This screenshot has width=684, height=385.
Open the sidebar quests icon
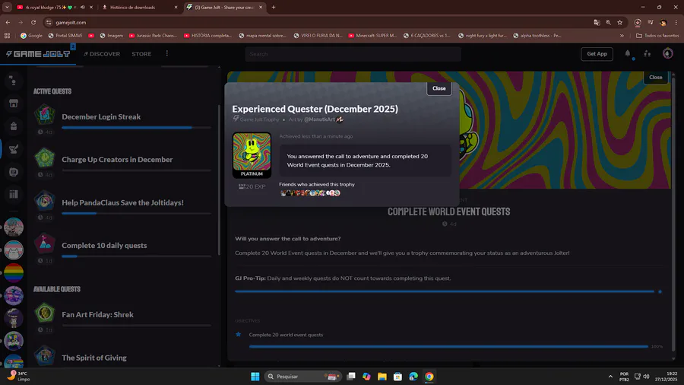pos(14,149)
